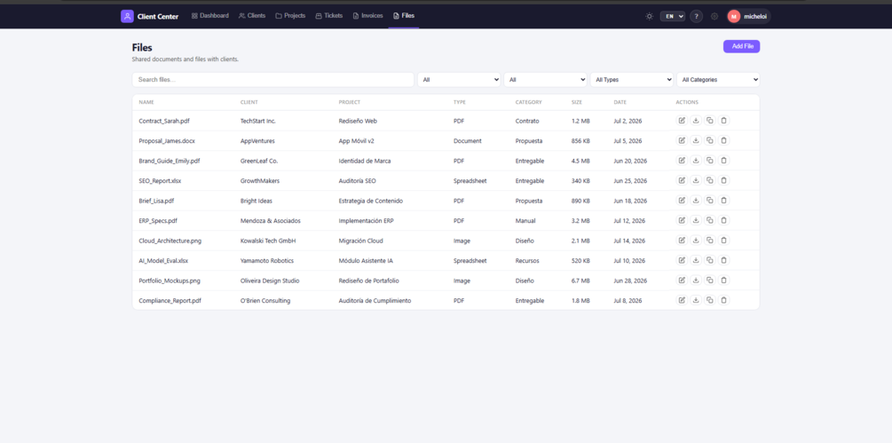This screenshot has width=892, height=443.
Task: Download the Brief_Lisa.pdf file
Action: (696, 200)
